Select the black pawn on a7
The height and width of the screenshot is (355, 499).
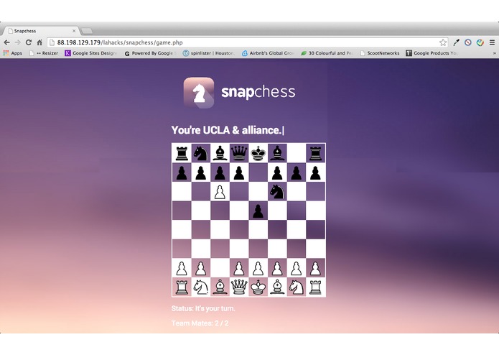pos(182,172)
